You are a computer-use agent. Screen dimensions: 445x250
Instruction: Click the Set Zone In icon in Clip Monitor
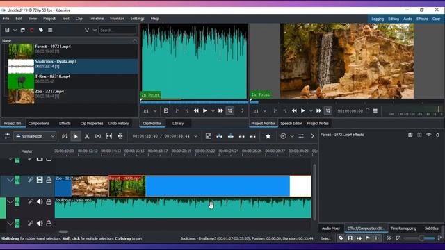tap(177, 111)
